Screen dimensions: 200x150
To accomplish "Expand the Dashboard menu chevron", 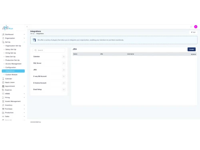I will pos(24,34).
